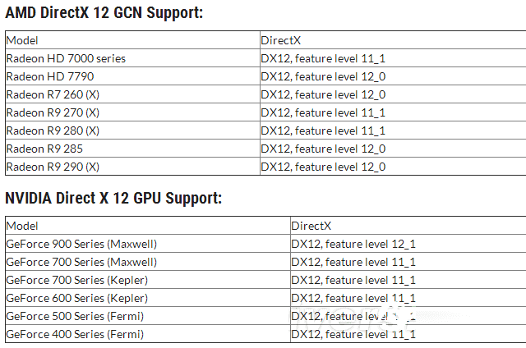Click the AMD table Model header
526x348 pixels.
pyautogui.click(x=22, y=40)
